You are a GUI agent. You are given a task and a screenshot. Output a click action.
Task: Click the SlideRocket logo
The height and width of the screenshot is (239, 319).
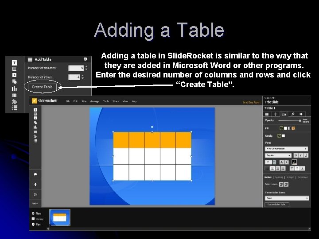[45, 100]
